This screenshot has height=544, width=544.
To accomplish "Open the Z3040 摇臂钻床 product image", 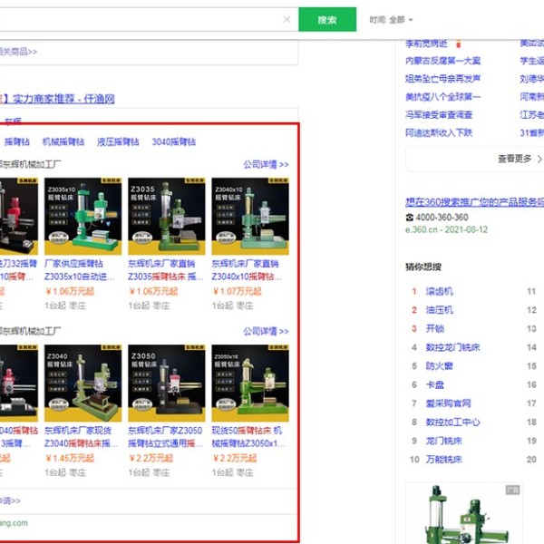I will (83, 383).
